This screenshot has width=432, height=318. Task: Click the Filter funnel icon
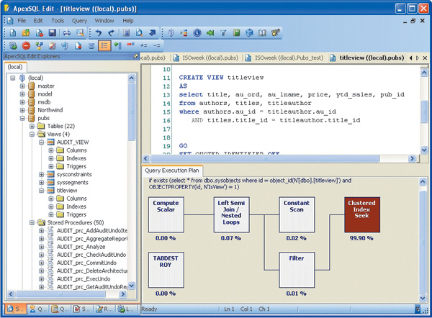point(223,33)
